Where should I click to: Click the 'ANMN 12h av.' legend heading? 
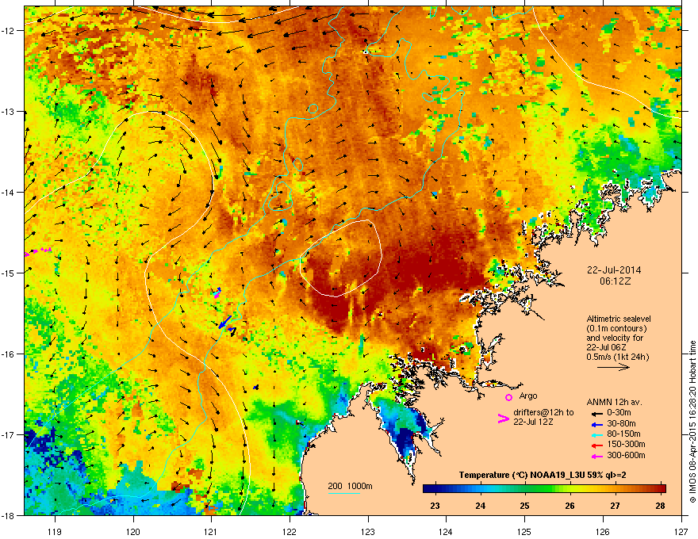[614, 403]
